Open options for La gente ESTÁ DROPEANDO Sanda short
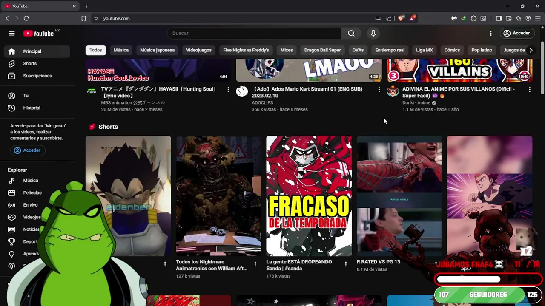The width and height of the screenshot is (545, 306). (x=345, y=264)
